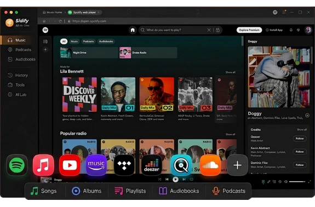Filter by Music chip
The width and height of the screenshot is (315, 207).
point(74,42)
